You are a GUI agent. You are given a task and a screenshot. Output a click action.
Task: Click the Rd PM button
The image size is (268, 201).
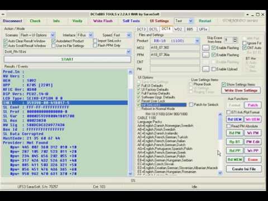pos(234,133)
